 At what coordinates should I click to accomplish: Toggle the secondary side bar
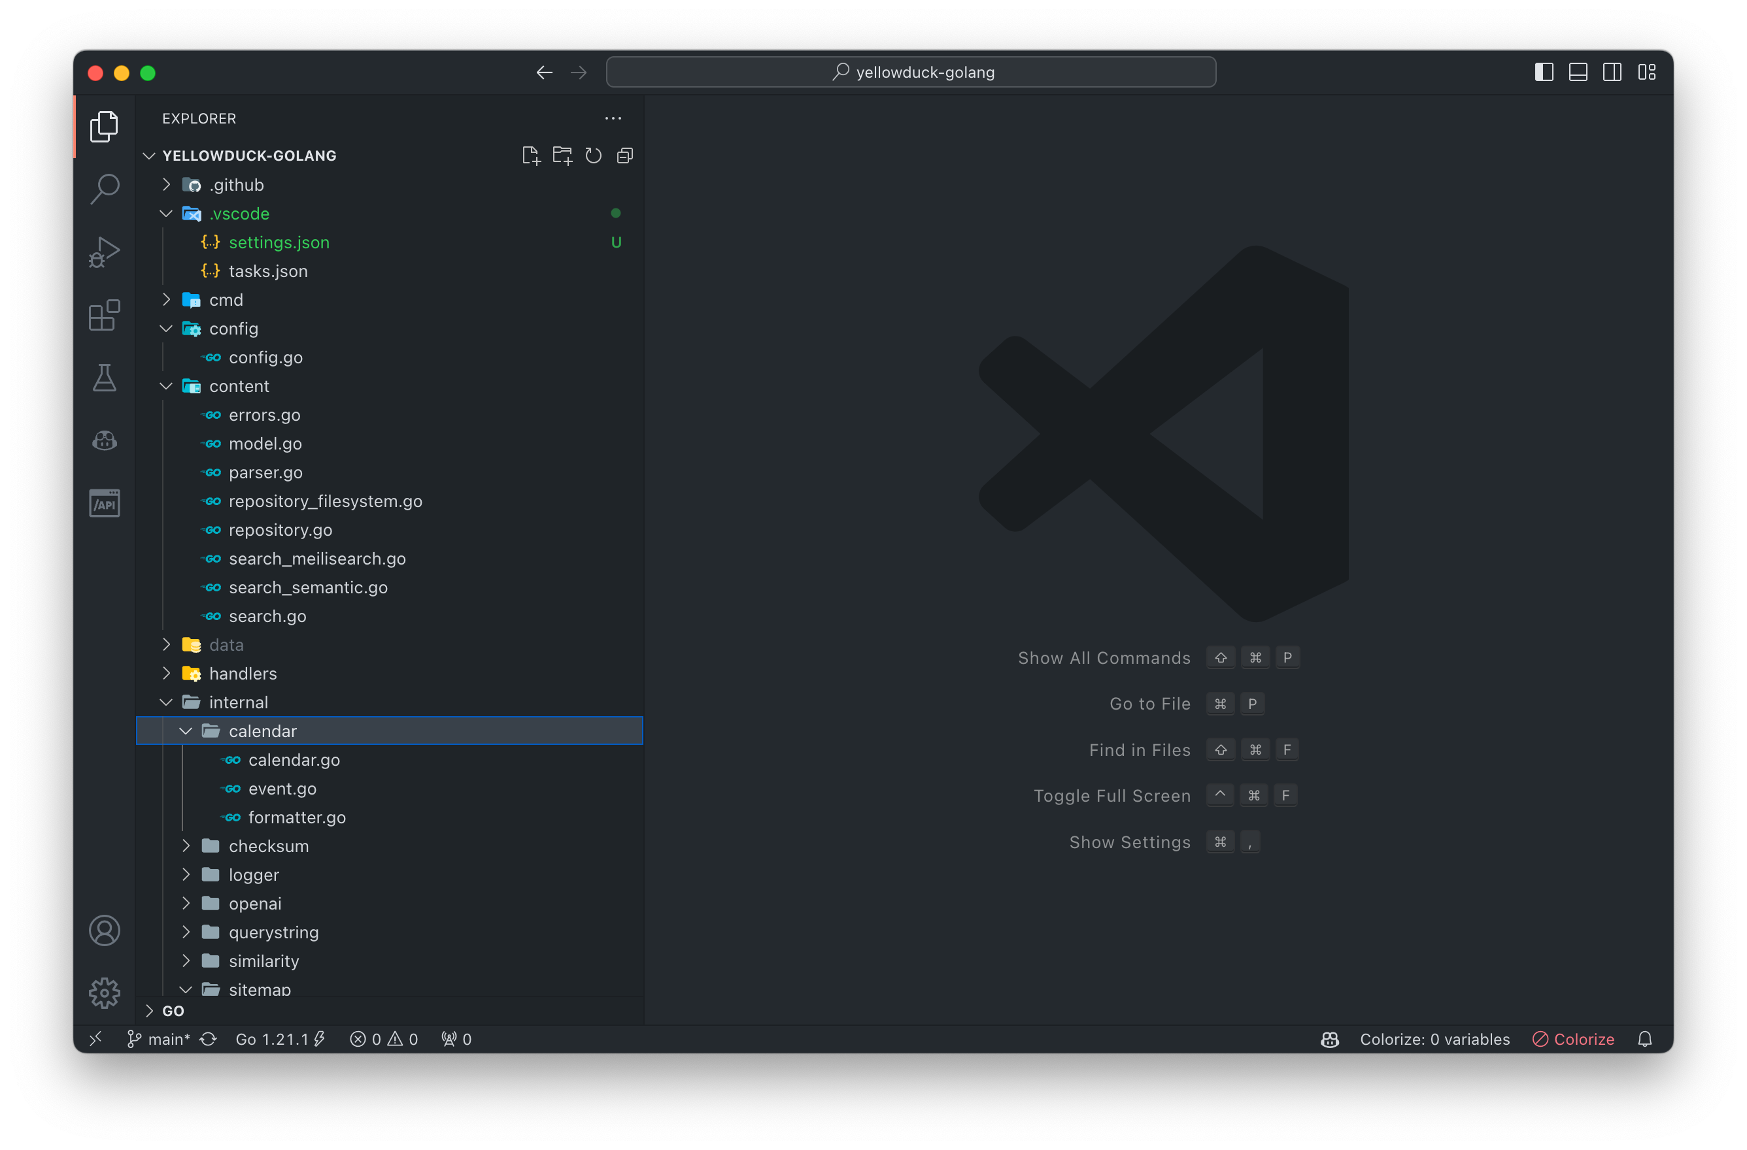(x=1612, y=72)
